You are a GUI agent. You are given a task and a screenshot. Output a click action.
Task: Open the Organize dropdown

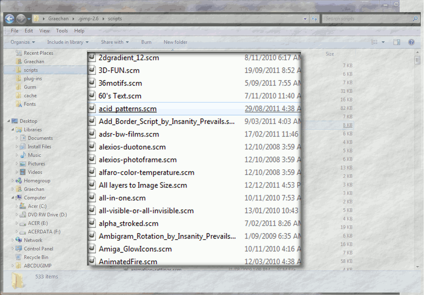coord(23,42)
